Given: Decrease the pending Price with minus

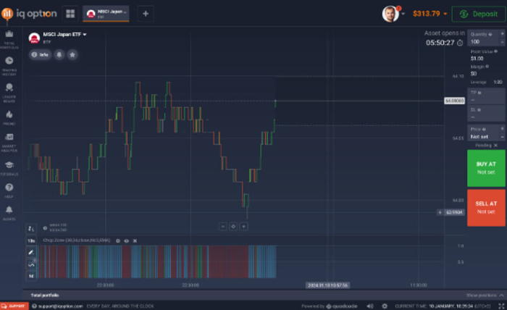Looking at the screenshot, I should 502,137.
